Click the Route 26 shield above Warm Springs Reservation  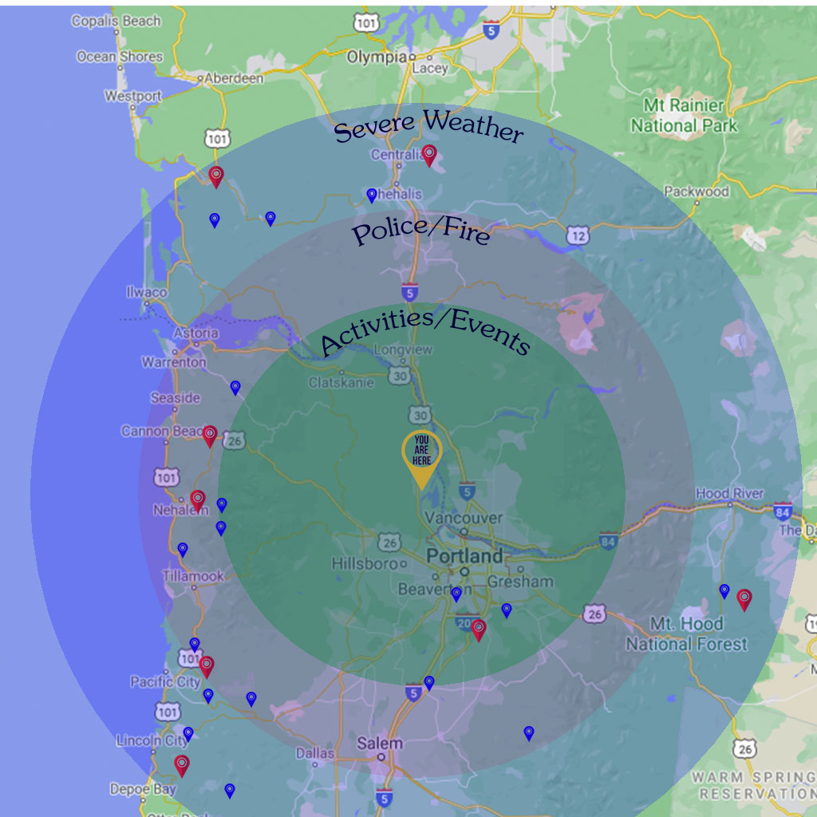click(x=745, y=749)
